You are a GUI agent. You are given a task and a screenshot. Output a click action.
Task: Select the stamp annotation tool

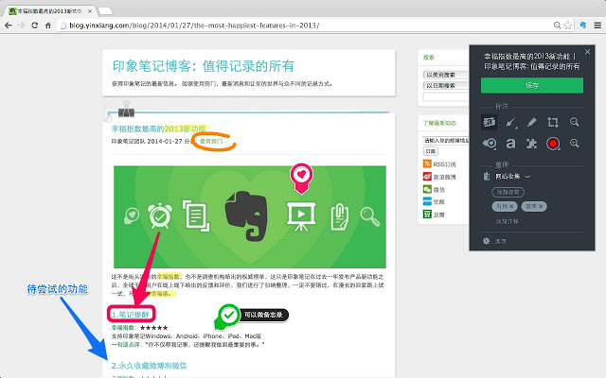490,144
